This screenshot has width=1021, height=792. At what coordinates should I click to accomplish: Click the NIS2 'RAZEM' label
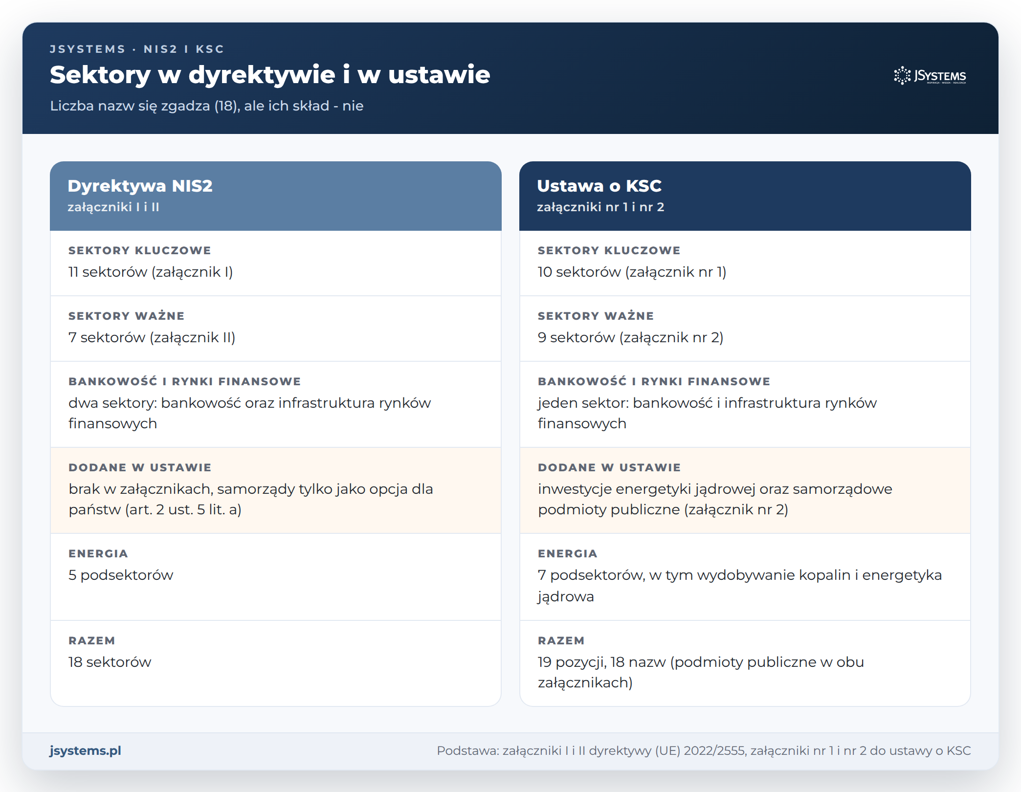pos(91,640)
